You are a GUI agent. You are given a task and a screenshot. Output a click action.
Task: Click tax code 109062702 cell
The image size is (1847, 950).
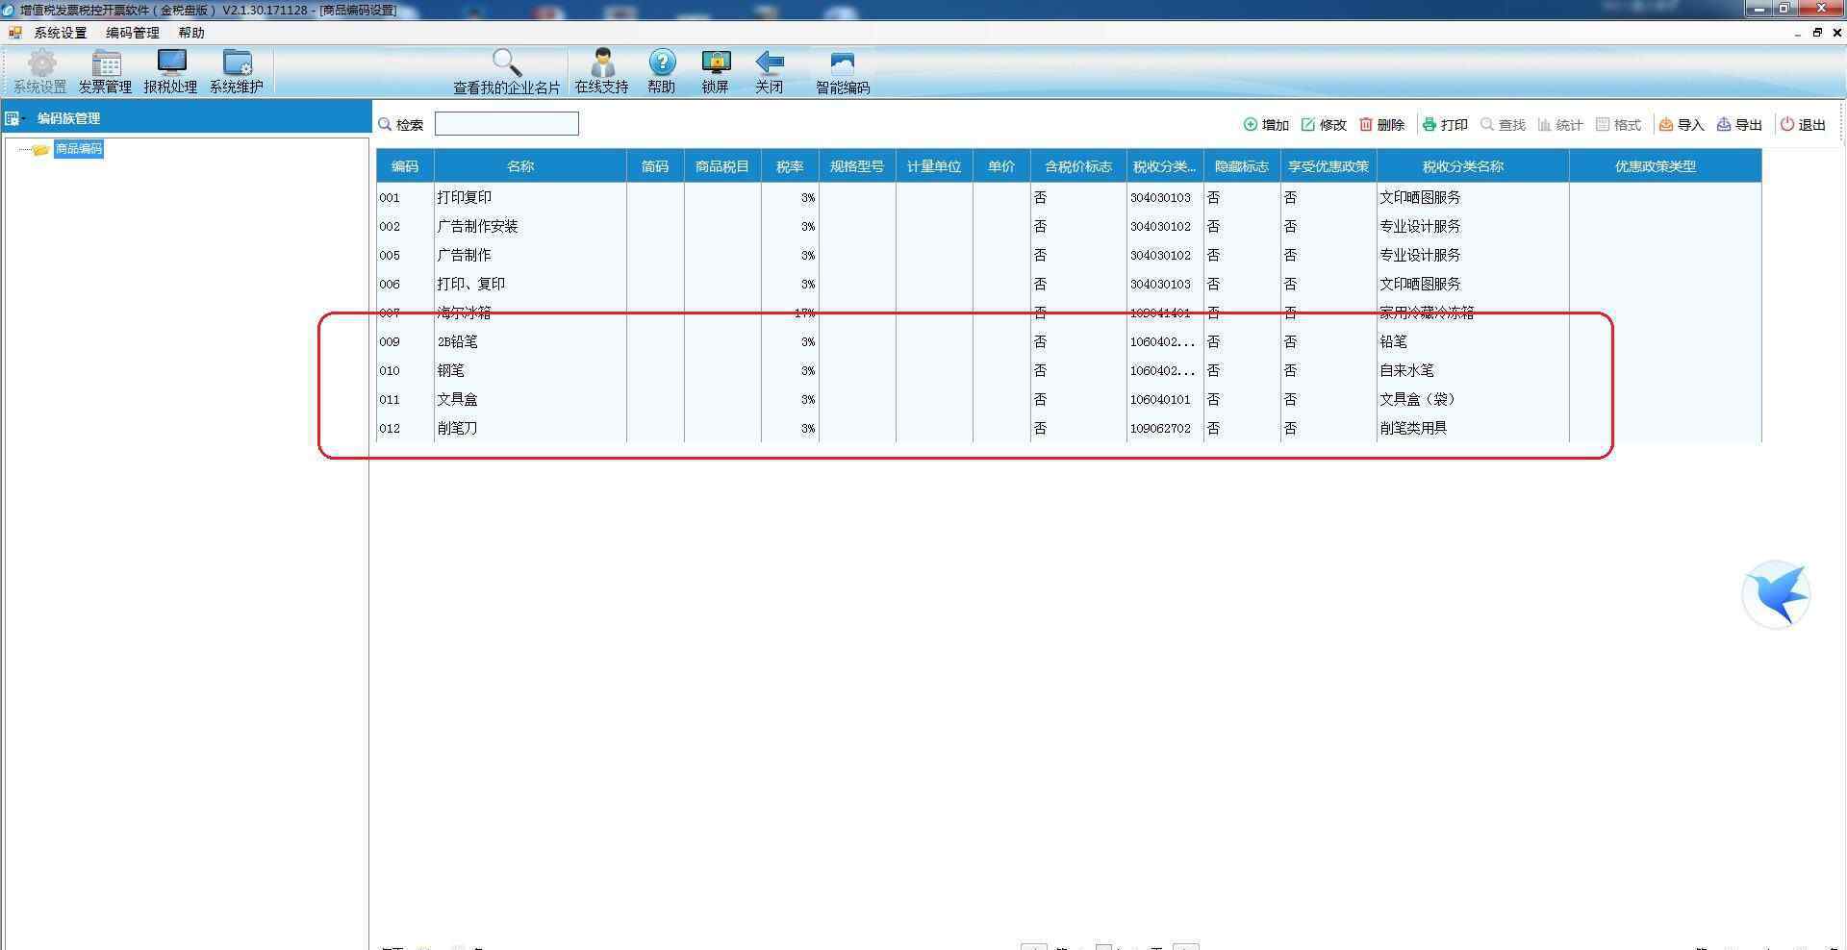point(1165,428)
